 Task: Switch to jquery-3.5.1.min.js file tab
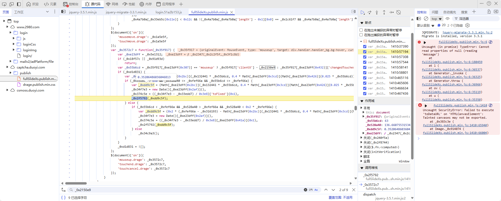coord(83,12)
